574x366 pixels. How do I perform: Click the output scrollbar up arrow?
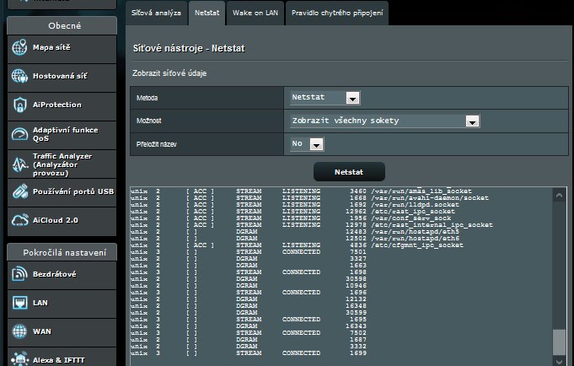coord(558,195)
